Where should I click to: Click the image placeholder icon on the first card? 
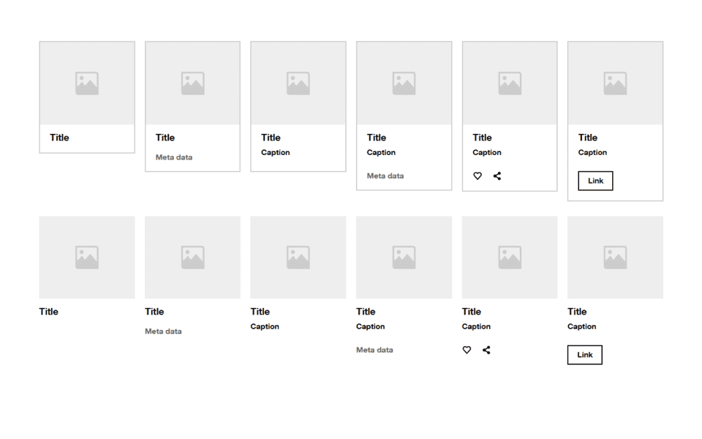86,82
